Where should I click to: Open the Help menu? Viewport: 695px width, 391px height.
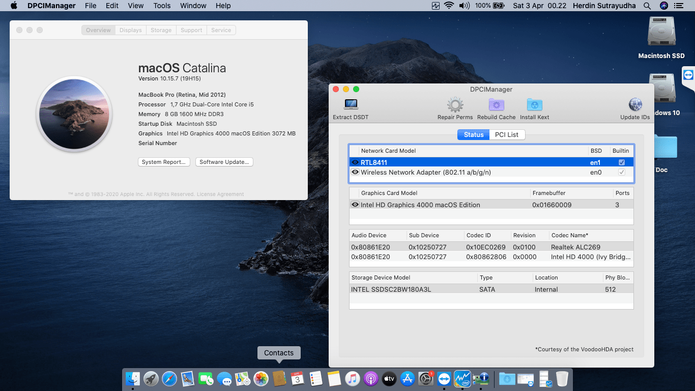(x=223, y=6)
